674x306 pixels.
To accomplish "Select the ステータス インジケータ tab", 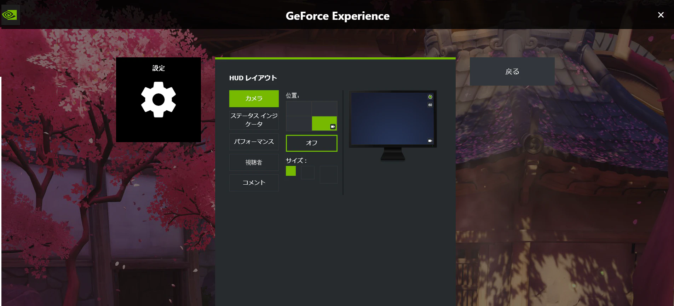I will point(254,120).
